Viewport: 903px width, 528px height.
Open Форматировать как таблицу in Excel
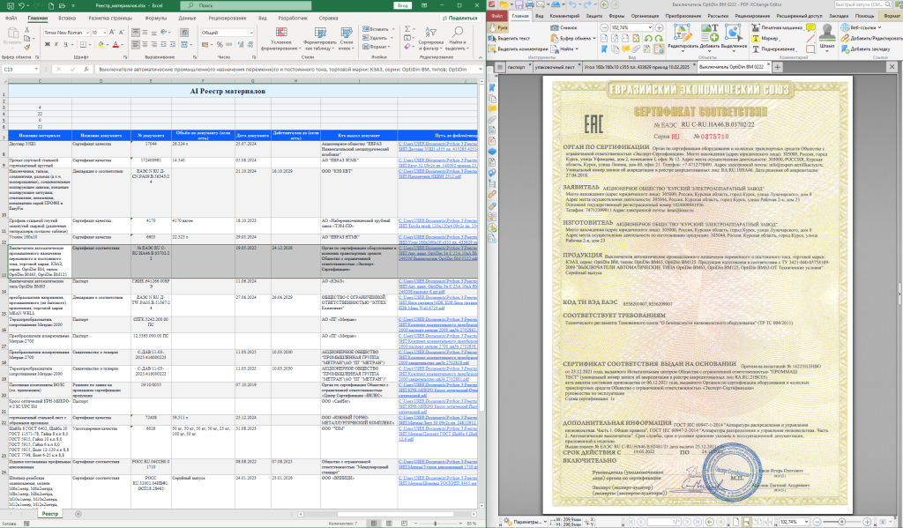click(x=319, y=39)
